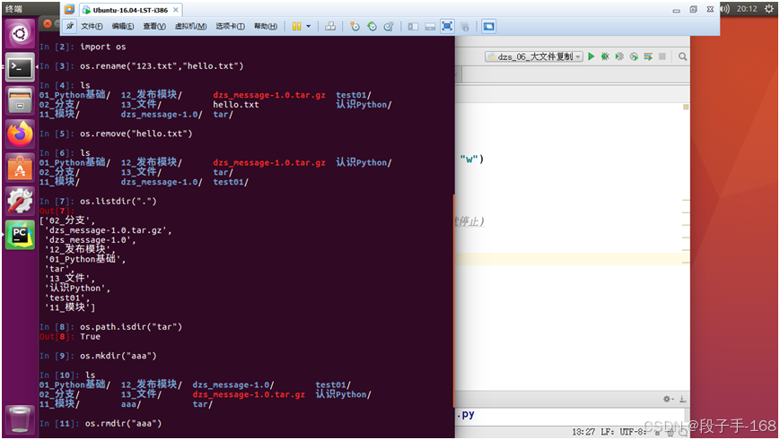Open the PyCharm panel gear settings
The height and width of the screenshot is (440, 780).
pyautogui.click(x=668, y=399)
